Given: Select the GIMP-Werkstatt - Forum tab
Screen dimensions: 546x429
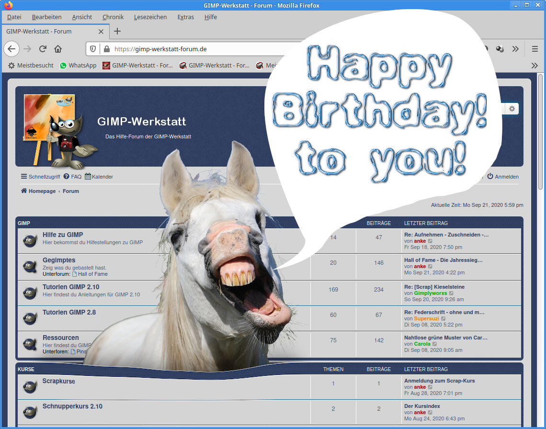Looking at the screenshot, I should tap(56, 31).
